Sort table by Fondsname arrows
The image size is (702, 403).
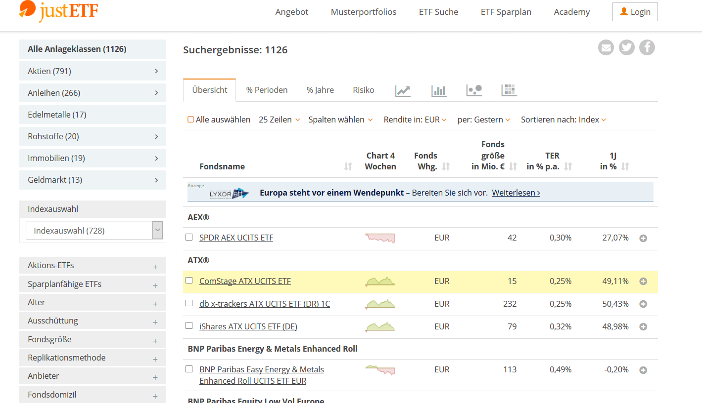pos(348,166)
